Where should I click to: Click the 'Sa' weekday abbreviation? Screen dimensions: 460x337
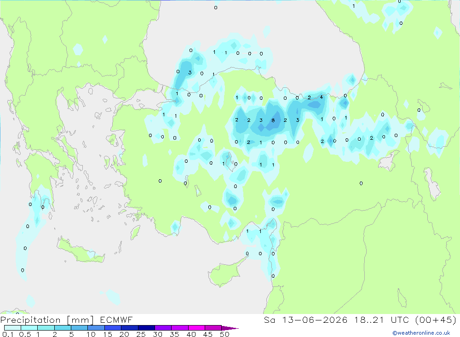point(270,320)
